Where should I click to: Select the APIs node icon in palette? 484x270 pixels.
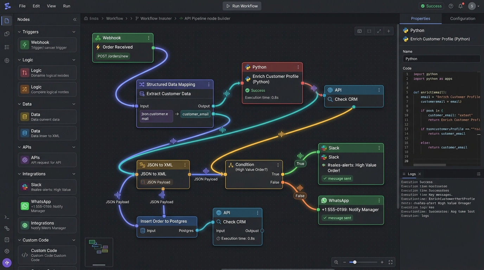(x=25, y=160)
